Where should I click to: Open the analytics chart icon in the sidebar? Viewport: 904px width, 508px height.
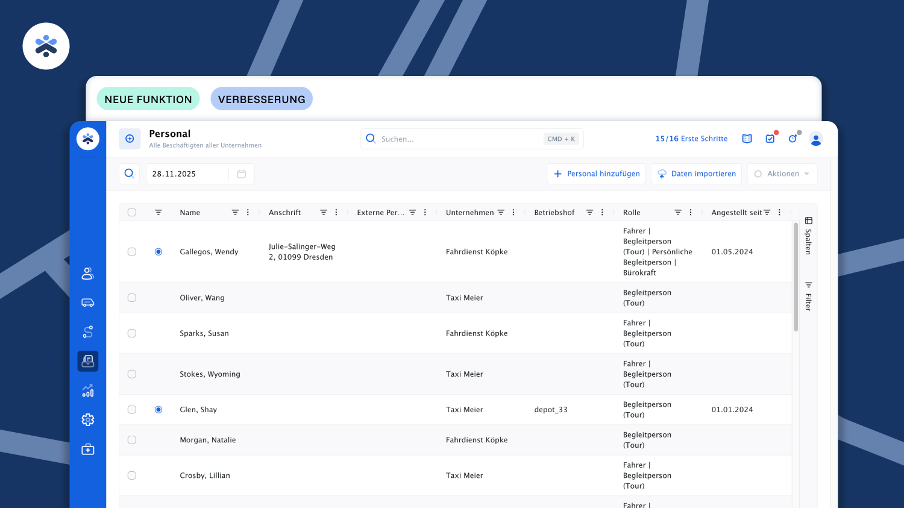click(x=88, y=390)
